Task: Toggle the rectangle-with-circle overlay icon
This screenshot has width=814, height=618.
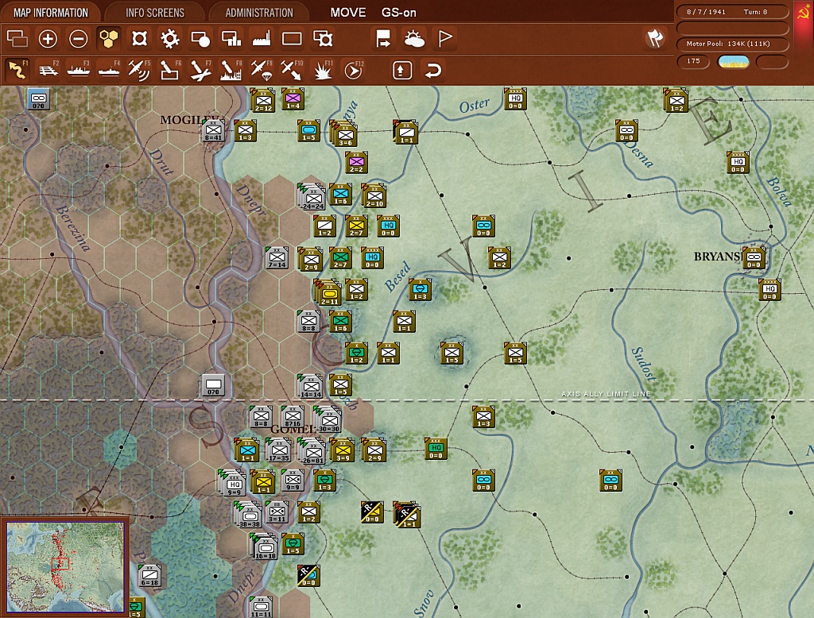Action: pyautogui.click(x=200, y=38)
